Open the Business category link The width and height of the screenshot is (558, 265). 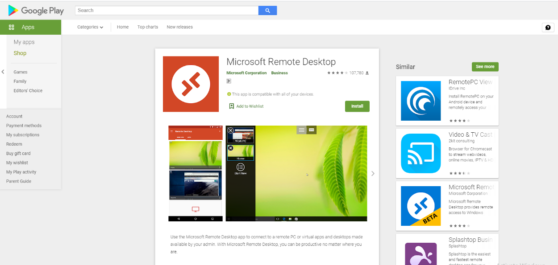pos(280,73)
